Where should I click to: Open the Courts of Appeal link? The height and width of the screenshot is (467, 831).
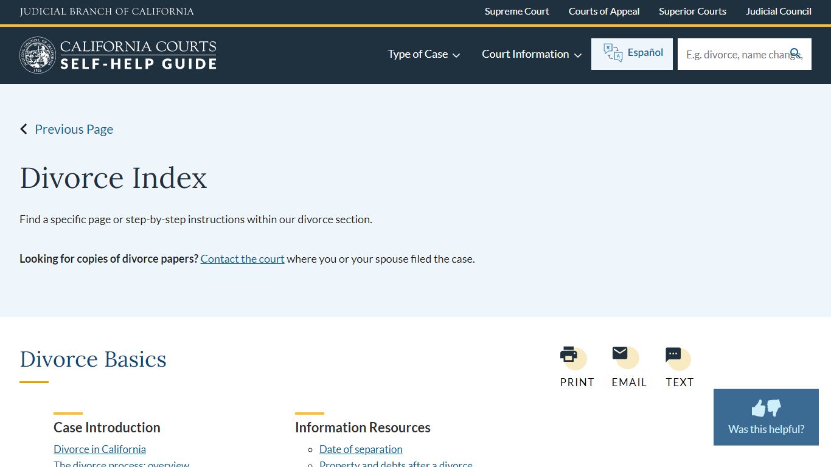point(604,11)
